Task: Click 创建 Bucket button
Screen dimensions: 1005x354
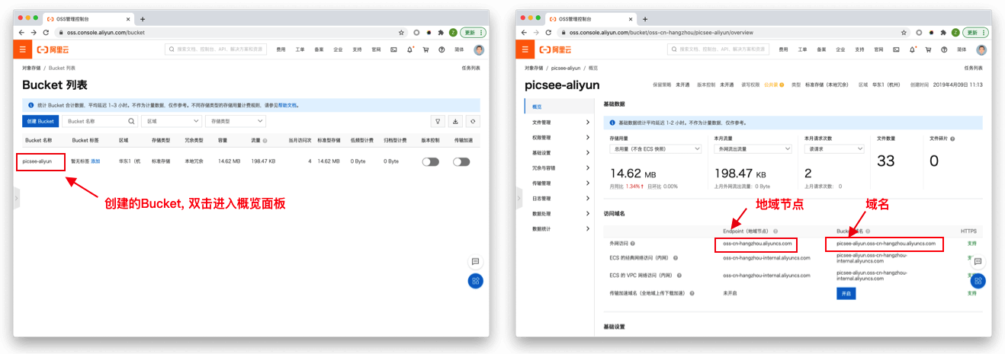Action: coord(40,121)
